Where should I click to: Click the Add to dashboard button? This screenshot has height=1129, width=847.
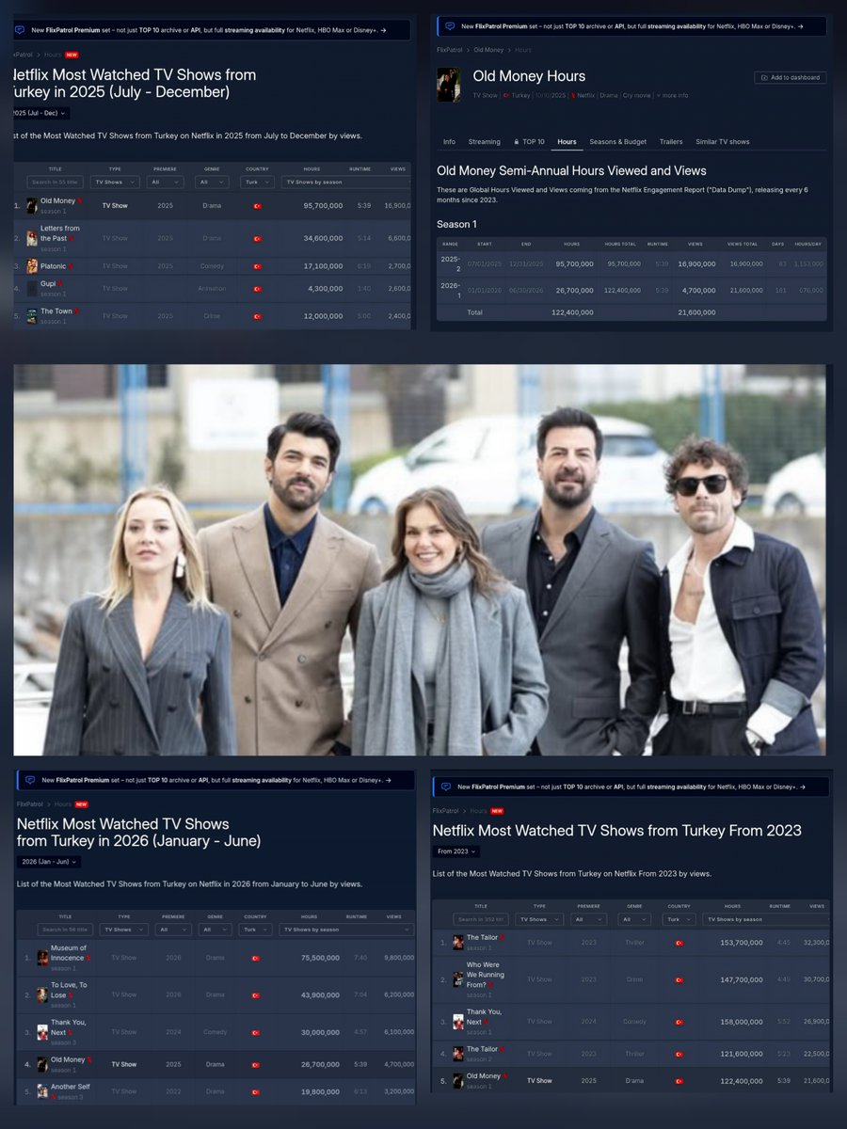pos(790,78)
